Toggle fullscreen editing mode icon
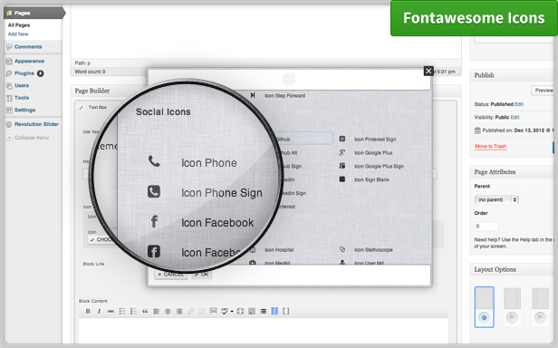This screenshot has height=348, width=558. point(240,312)
